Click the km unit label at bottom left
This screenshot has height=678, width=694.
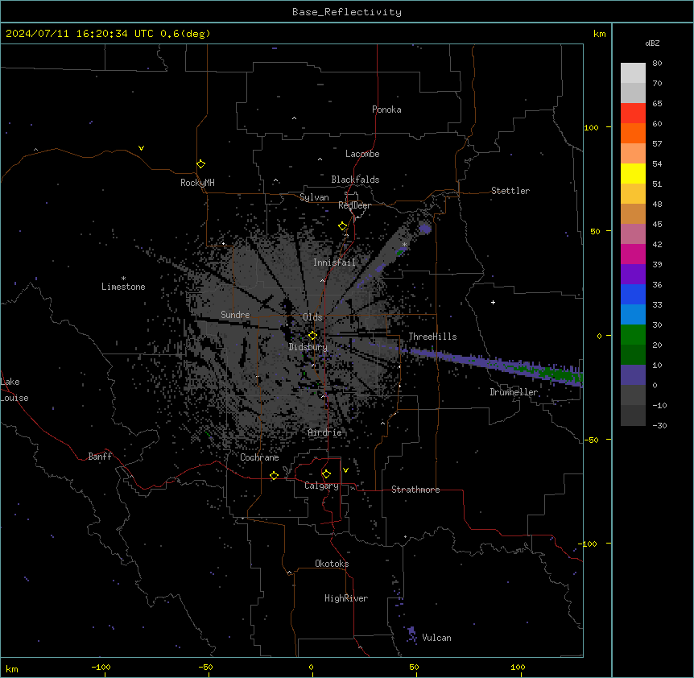coord(12,668)
